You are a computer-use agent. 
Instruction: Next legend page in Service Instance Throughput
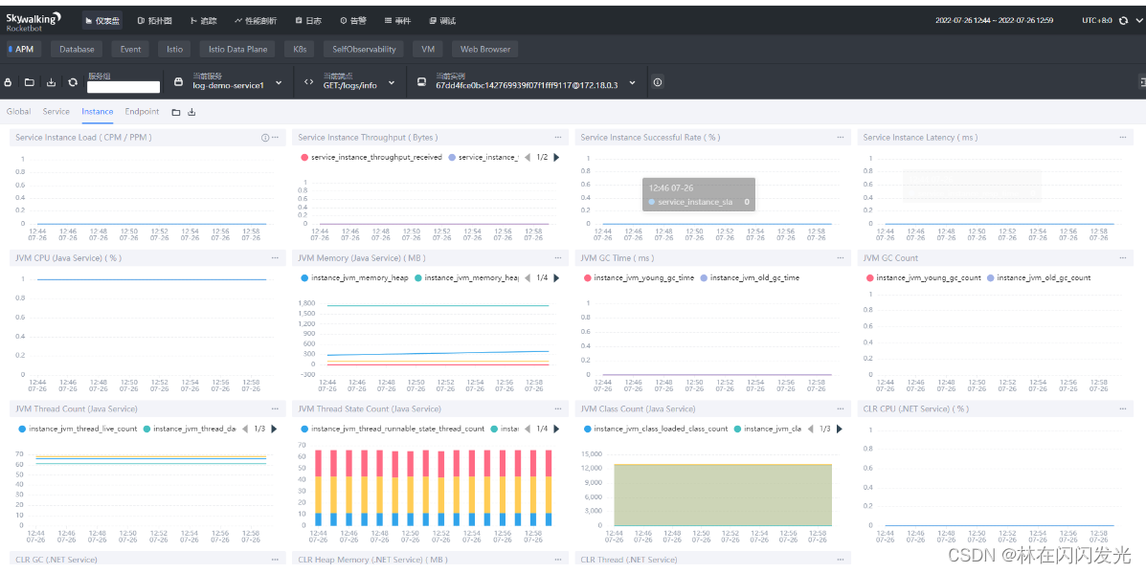pos(556,157)
